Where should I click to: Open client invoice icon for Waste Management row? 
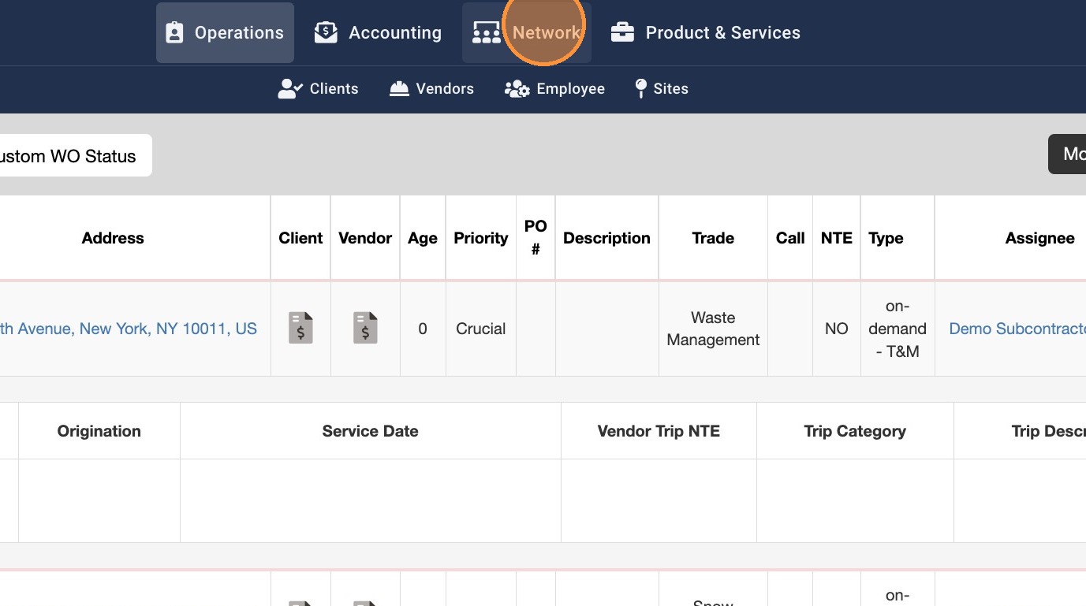(x=300, y=328)
